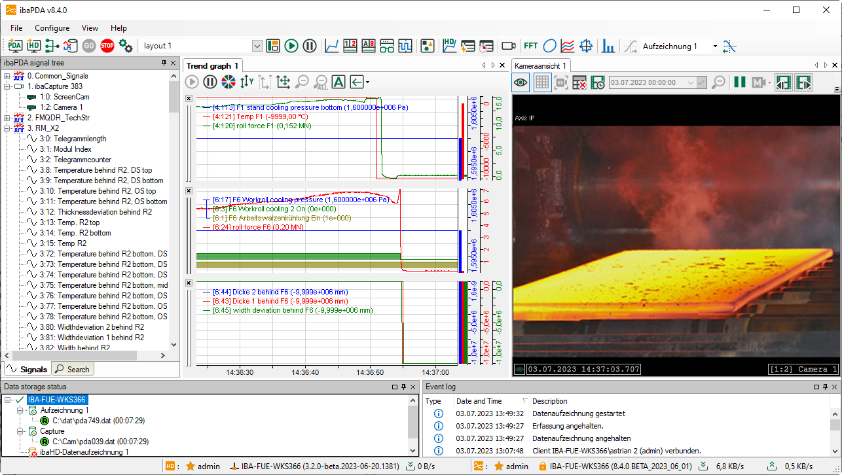The width and height of the screenshot is (842, 475).
Task: Add a trend graph view from toolbar
Action: [332, 46]
